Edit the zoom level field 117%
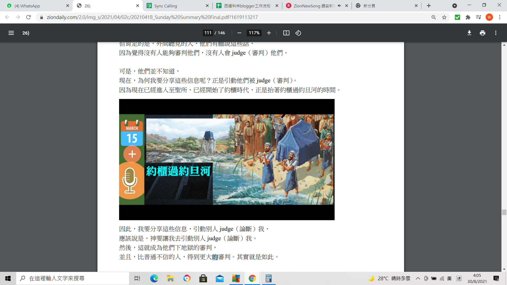Screen dimensions: 507x285 pyautogui.click(x=254, y=33)
